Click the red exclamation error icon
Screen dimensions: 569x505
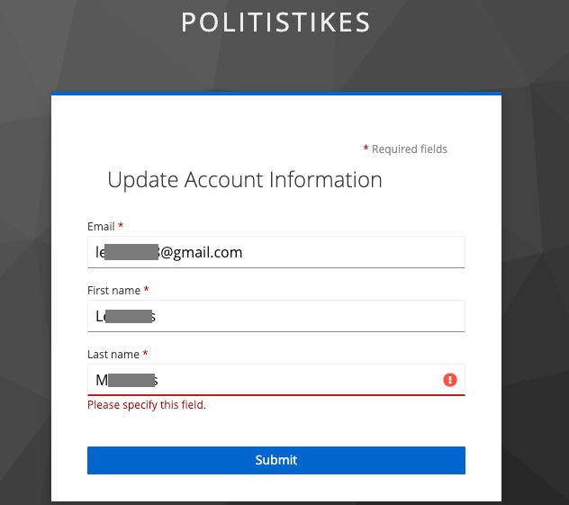coord(450,380)
